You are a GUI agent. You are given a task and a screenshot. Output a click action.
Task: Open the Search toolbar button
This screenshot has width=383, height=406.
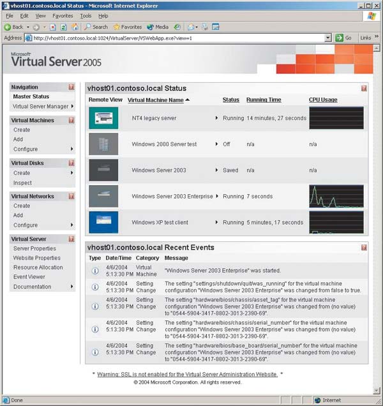(x=96, y=27)
